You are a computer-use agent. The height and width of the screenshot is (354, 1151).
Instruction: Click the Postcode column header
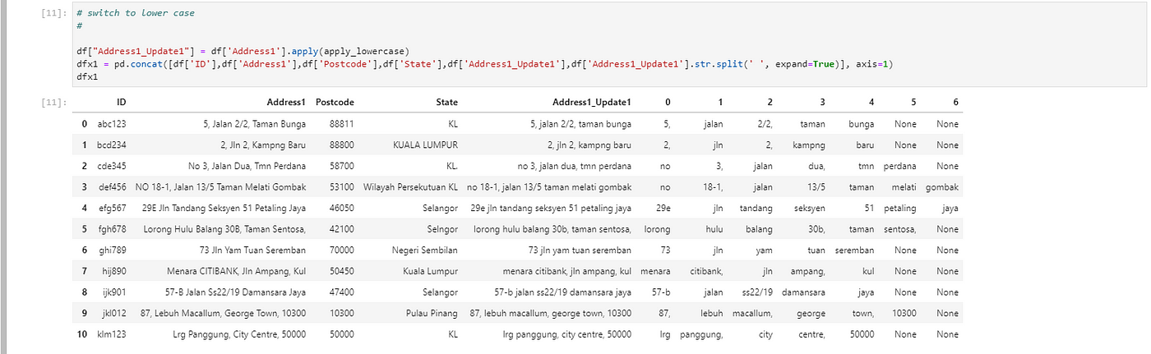coord(335,103)
